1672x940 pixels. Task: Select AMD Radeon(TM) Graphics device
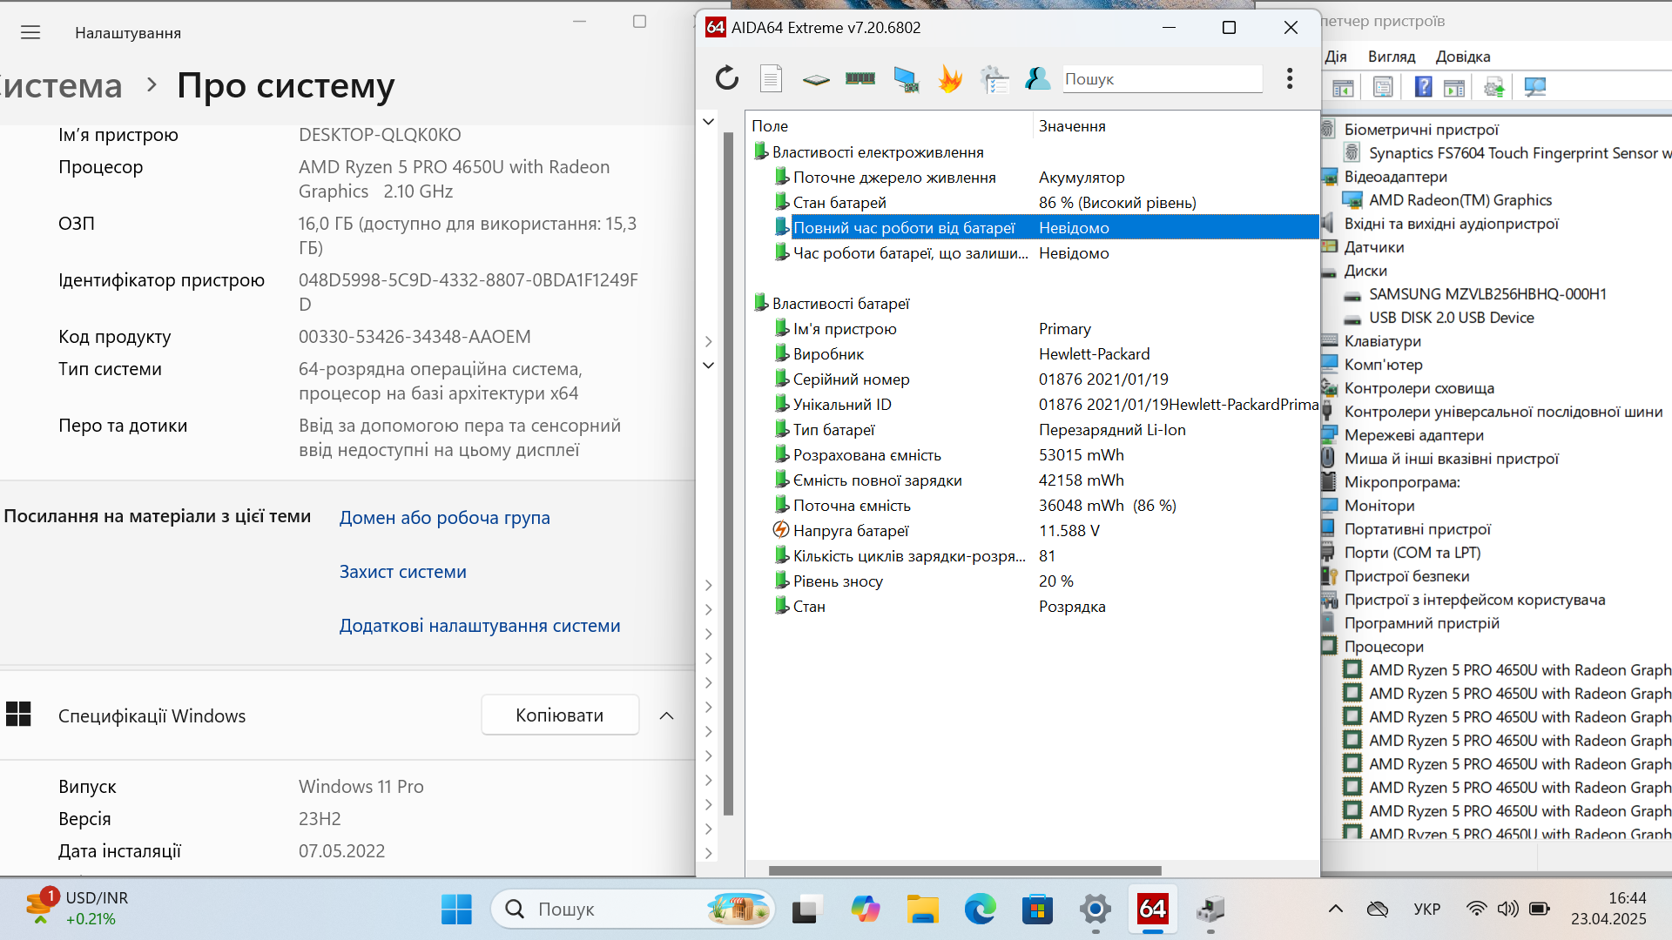click(1460, 200)
